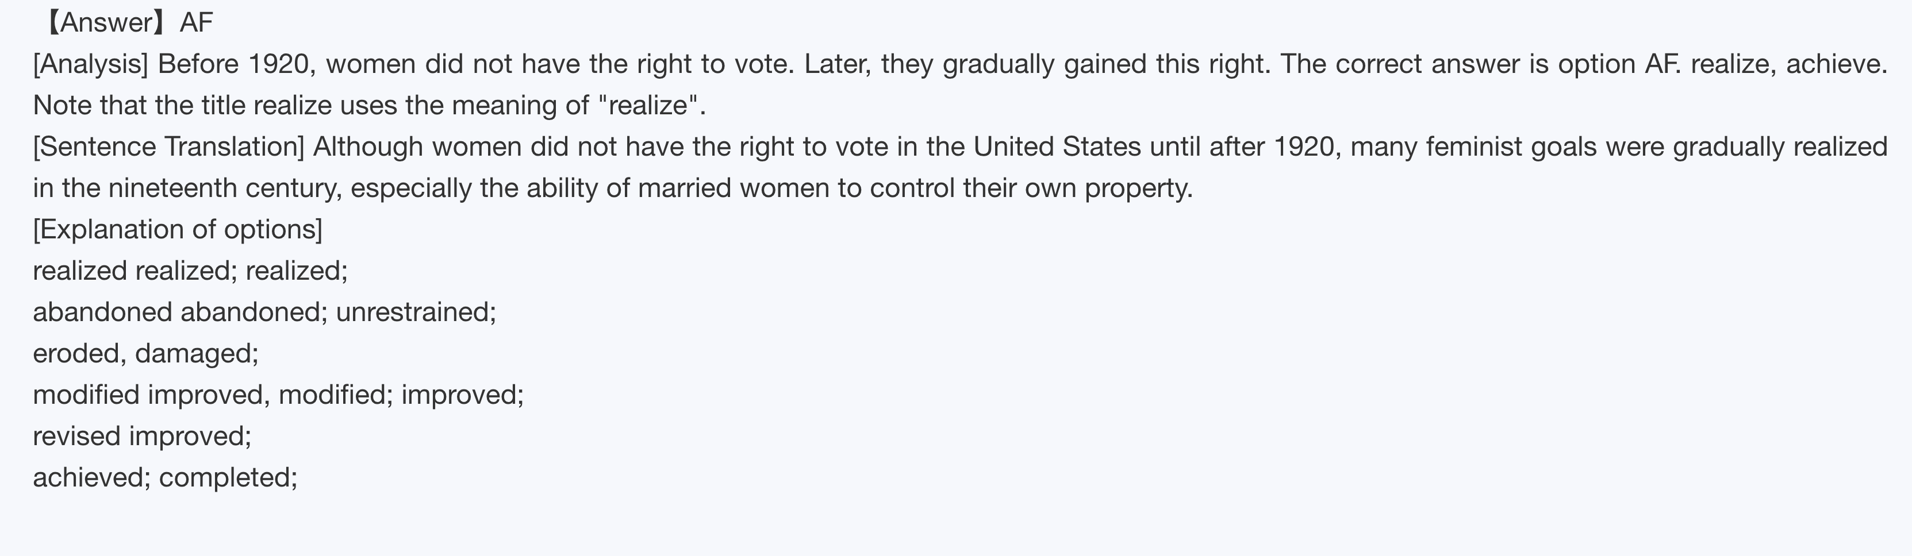The height and width of the screenshot is (556, 1912).
Task: Click the word 'married' in the translation
Action: 684,189
